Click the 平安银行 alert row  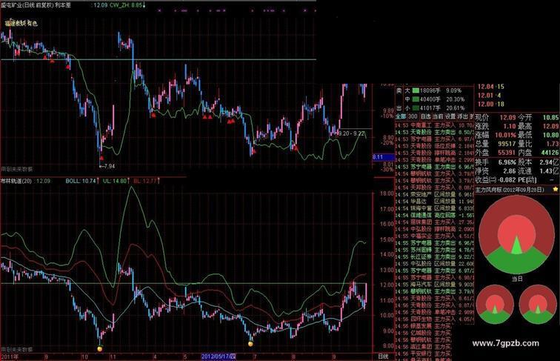pos(424,354)
